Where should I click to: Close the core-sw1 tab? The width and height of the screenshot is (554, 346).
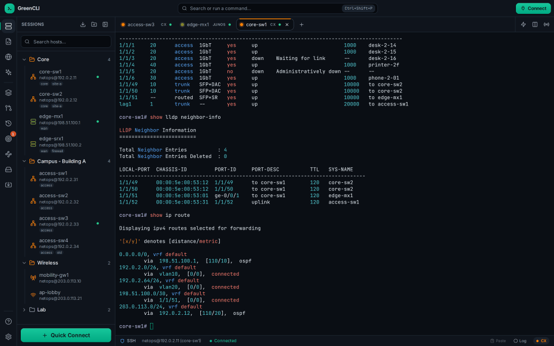(x=287, y=25)
